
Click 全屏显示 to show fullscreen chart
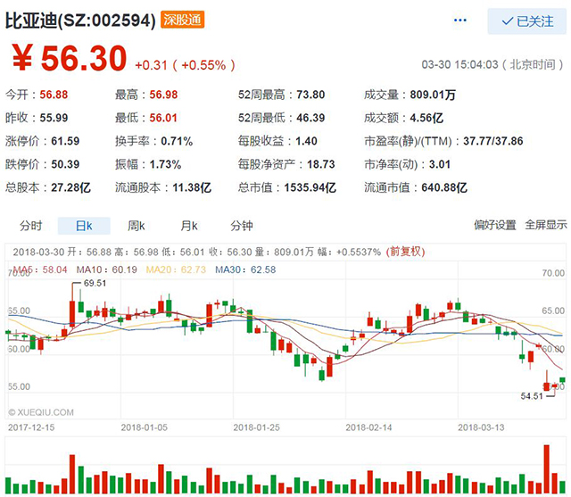546,225
